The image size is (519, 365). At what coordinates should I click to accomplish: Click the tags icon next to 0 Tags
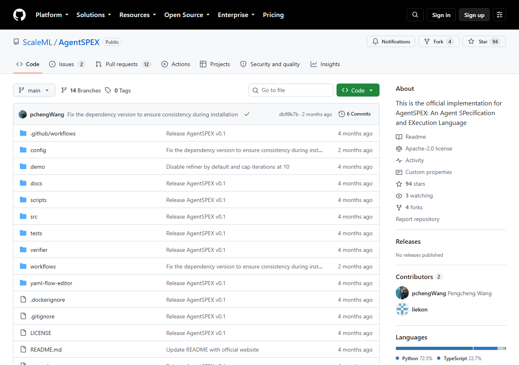108,90
